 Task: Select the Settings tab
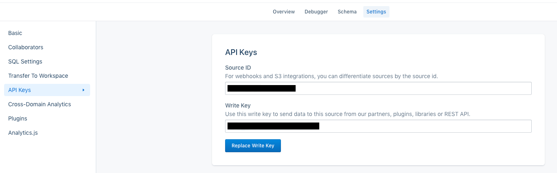[x=376, y=12]
